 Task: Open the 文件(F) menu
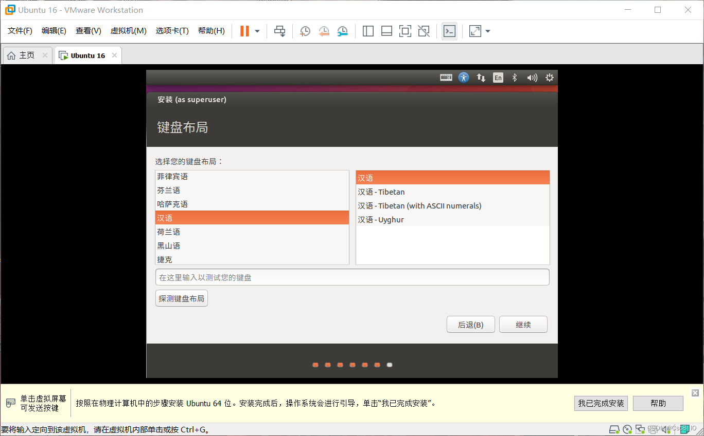click(x=20, y=31)
